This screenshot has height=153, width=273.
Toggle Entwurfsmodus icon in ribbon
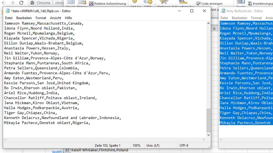[x=183, y=2]
